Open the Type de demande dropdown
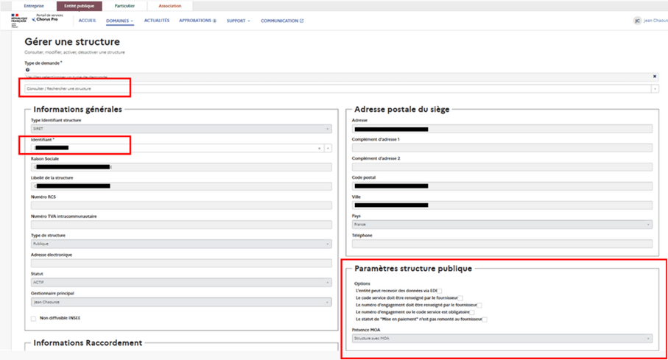Viewport: 668px width, 360px height. [655, 88]
